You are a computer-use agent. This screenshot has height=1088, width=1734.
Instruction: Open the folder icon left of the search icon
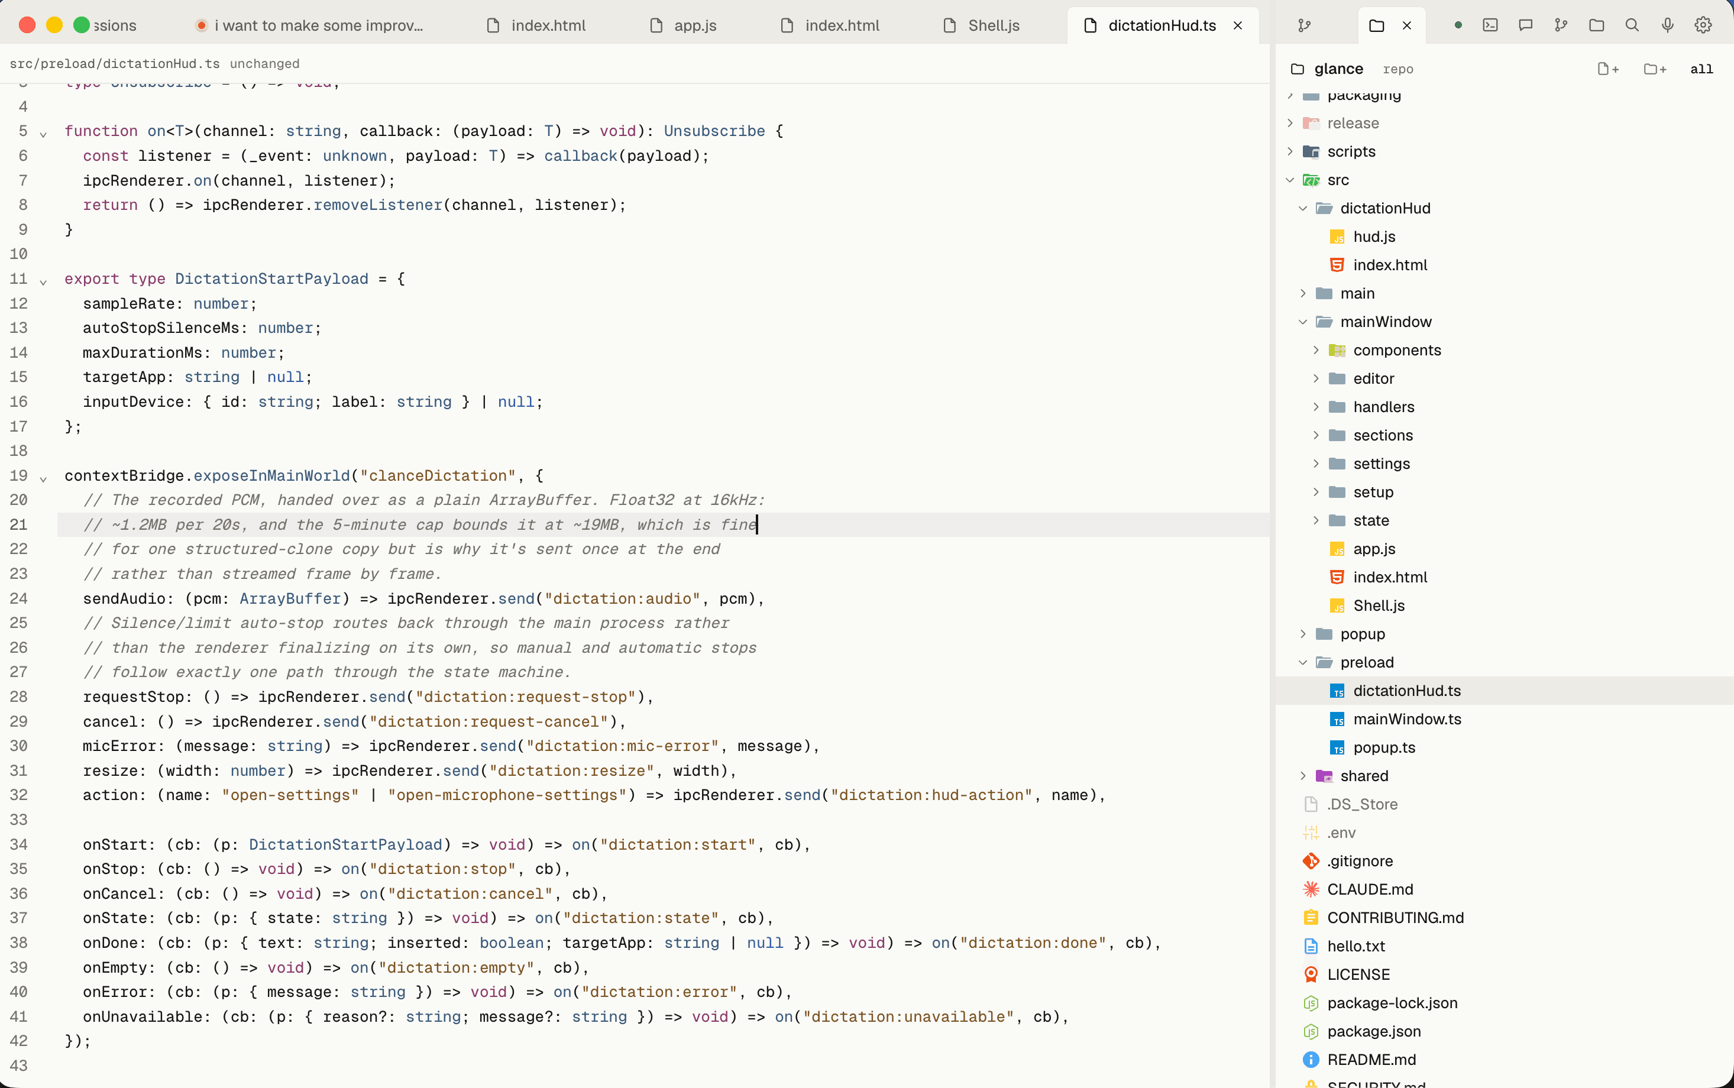click(x=1597, y=25)
